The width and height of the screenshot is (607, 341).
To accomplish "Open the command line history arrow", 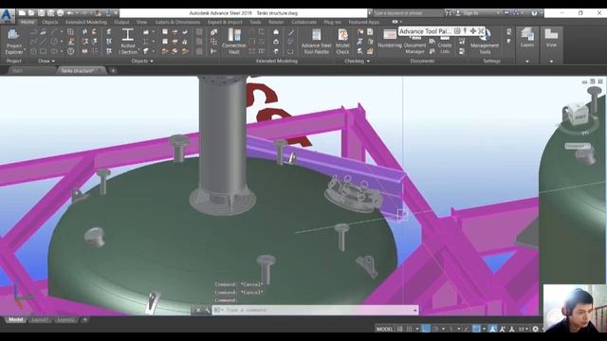I will coord(414,310).
